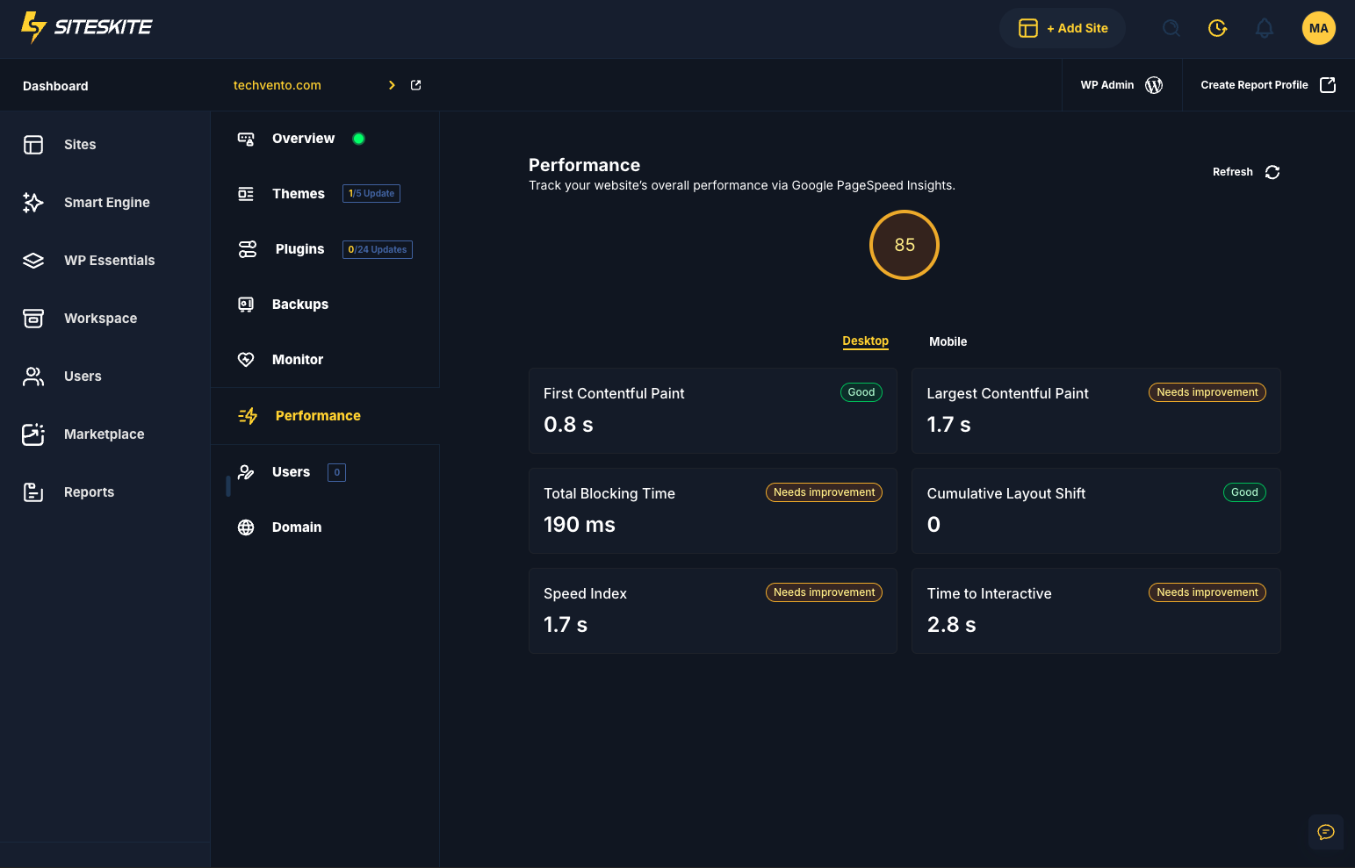Select the Desktop tab
1355x868 pixels.
pyautogui.click(x=865, y=341)
